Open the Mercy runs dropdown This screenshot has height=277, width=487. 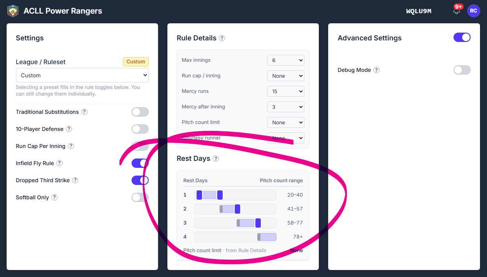(286, 91)
